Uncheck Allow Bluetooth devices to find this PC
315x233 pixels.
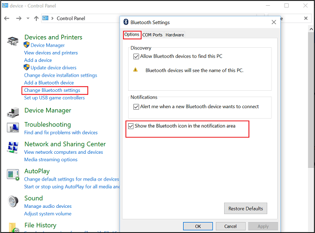pyautogui.click(x=136, y=57)
